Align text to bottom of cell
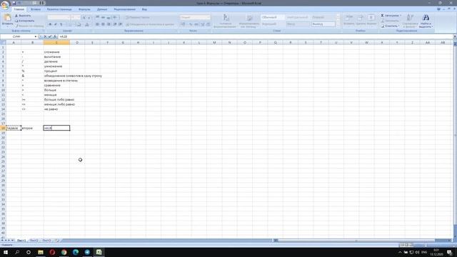The width and height of the screenshot is (457, 257). click(x=109, y=17)
